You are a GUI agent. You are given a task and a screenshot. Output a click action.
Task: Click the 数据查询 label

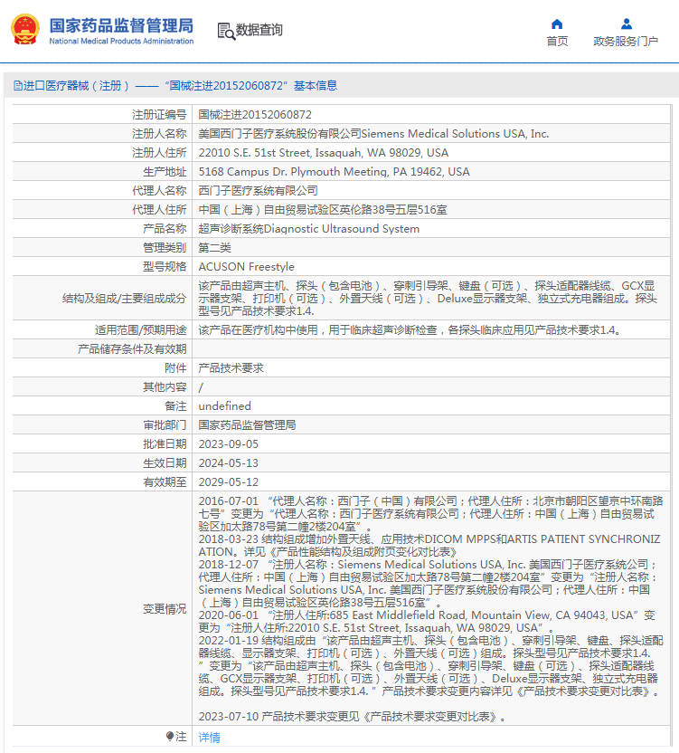(x=259, y=30)
